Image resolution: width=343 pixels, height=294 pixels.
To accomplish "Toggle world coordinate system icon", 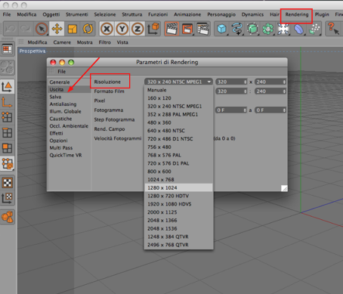I will click(x=153, y=29).
